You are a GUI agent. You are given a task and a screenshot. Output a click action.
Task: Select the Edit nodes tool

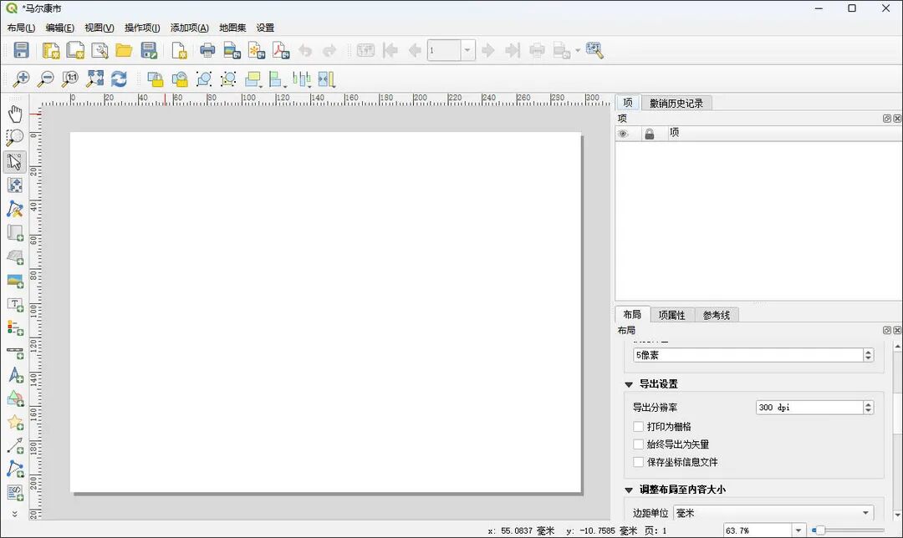pyautogui.click(x=15, y=209)
